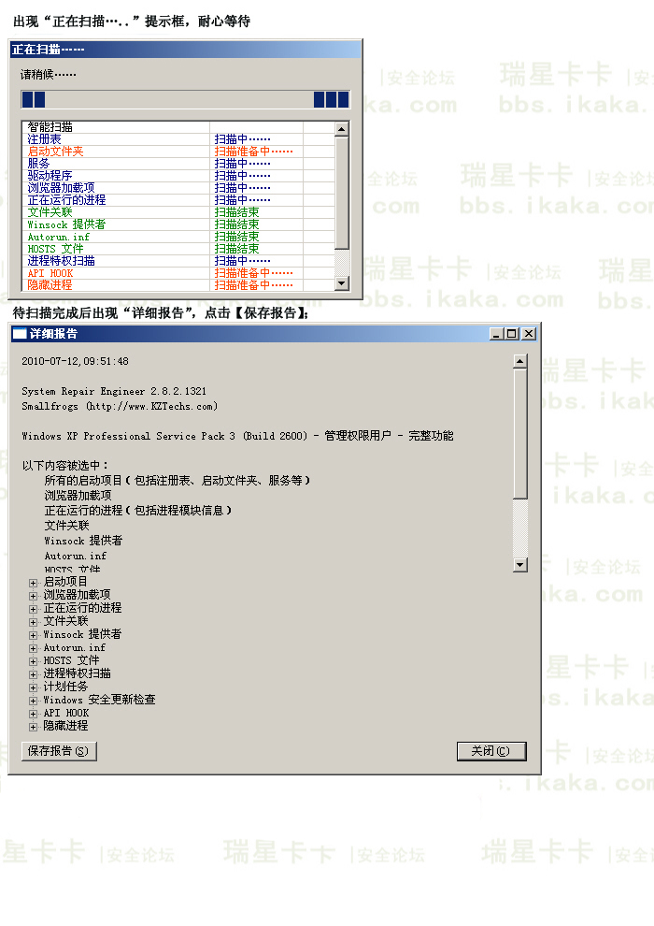Minimize the 详细报告 window
The height and width of the screenshot is (926, 654).
496,334
